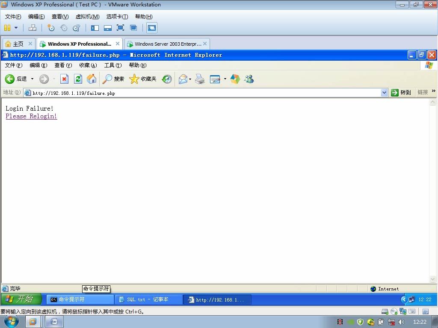
Task: Open the IE history icon
Action: click(167, 79)
